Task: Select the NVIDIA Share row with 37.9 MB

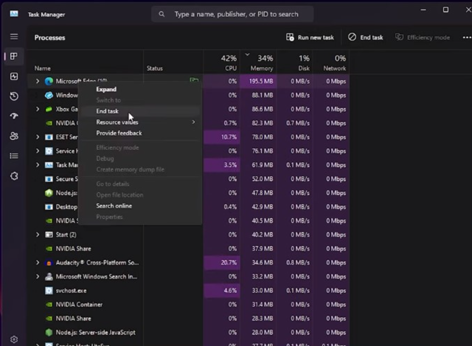Action: [x=188, y=249]
